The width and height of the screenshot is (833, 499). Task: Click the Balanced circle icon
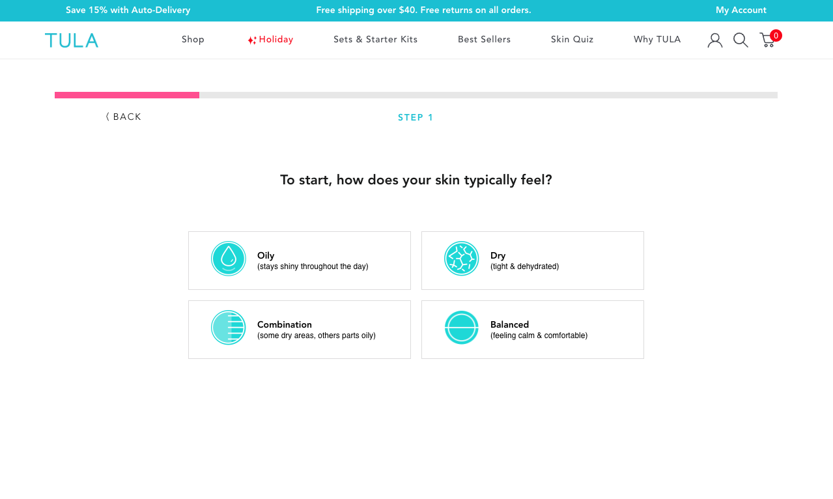[461, 328]
